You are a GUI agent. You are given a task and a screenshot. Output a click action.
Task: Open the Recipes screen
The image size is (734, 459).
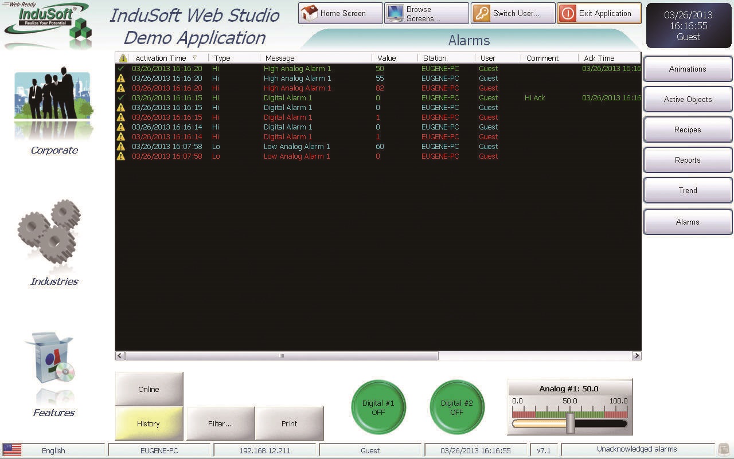[x=688, y=130]
